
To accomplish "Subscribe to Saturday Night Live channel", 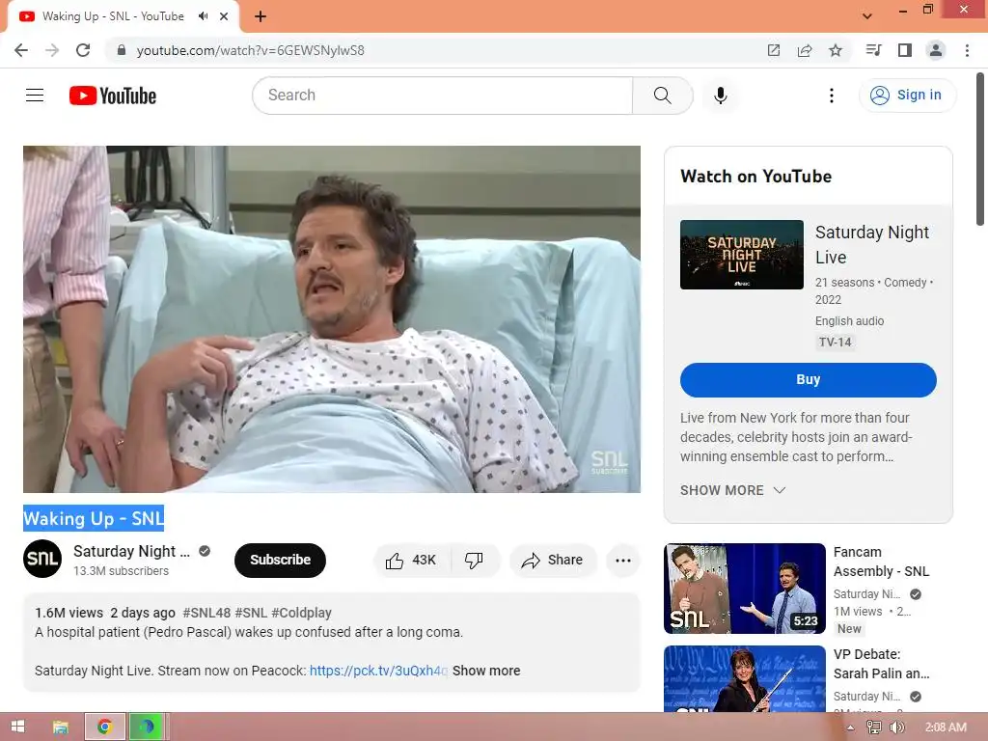I will point(280,560).
